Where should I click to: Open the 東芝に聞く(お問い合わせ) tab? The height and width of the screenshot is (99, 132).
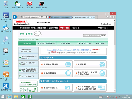click(x=46, y=43)
